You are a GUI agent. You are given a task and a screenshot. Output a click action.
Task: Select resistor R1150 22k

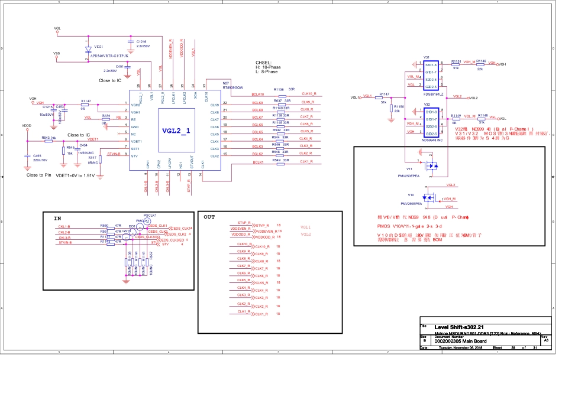(x=391, y=108)
